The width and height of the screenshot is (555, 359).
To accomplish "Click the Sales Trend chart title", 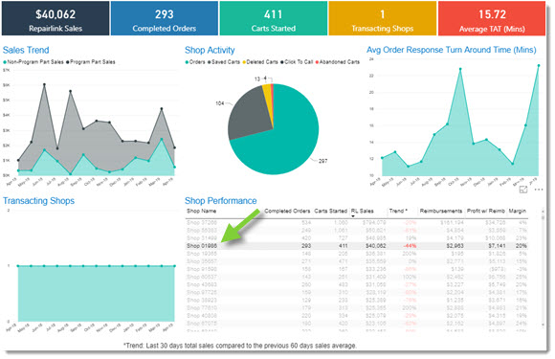I will [26, 50].
